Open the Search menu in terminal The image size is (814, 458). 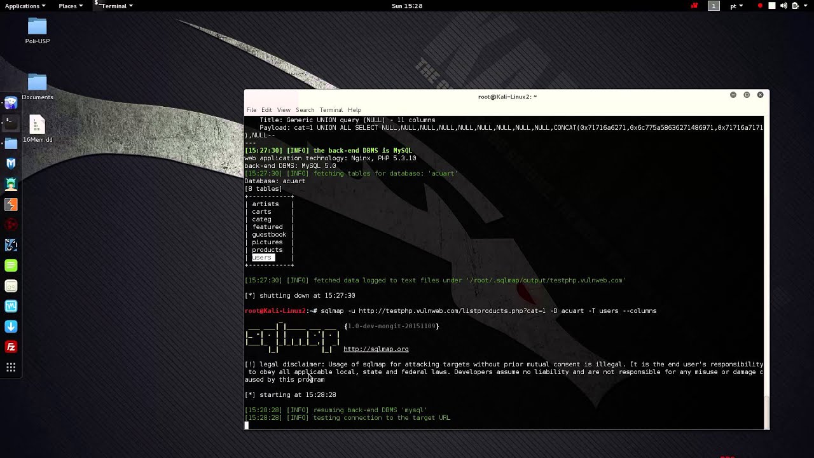point(305,110)
